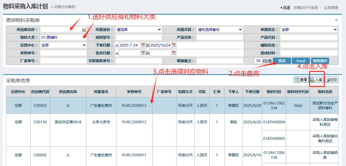Expand the 运营中心 operations center dropdown
Image resolution: width=346 pixels, height=166 pixels.
point(63,45)
